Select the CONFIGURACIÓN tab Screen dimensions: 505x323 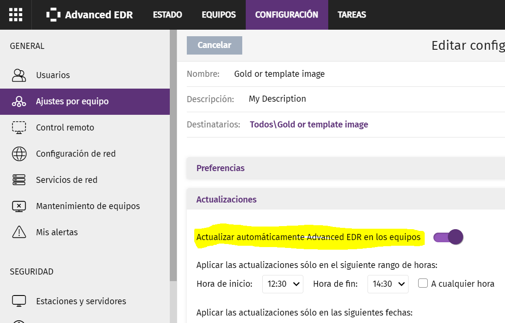click(x=287, y=15)
